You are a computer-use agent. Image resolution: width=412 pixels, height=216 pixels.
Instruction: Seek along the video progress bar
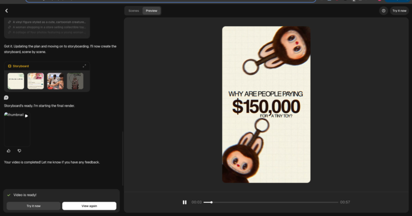click(x=271, y=202)
